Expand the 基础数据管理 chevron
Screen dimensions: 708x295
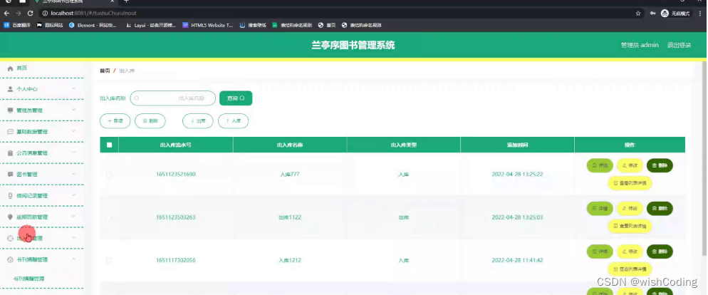[74, 131]
